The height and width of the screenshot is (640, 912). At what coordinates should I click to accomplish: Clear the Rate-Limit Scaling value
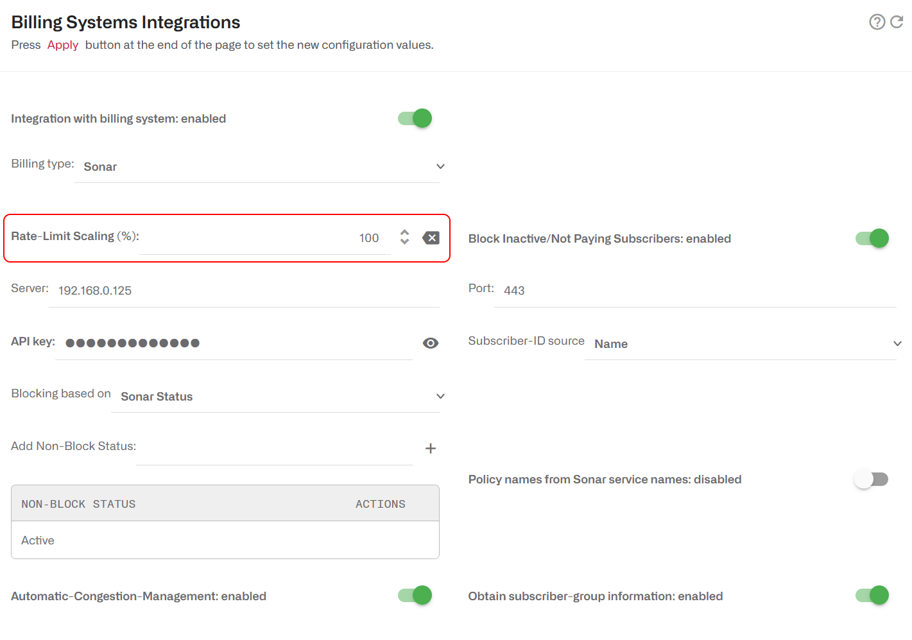click(431, 238)
